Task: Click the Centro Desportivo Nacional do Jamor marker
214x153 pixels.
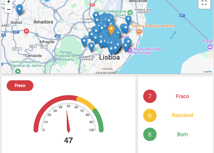Action: click(18, 71)
